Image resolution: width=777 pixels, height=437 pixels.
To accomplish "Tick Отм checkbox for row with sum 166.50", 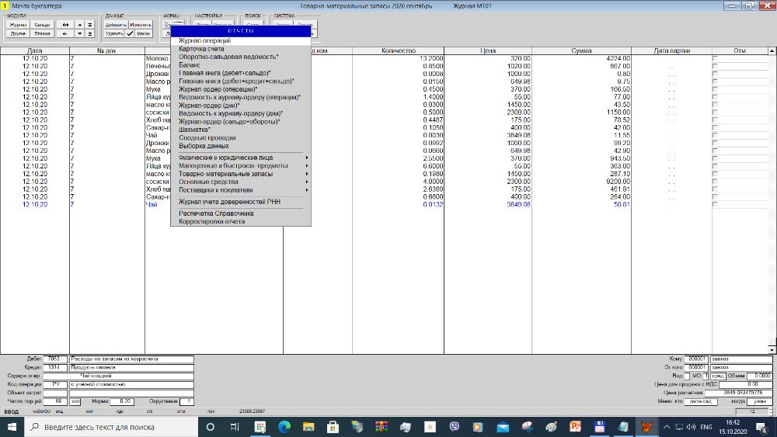I will tap(715, 89).
